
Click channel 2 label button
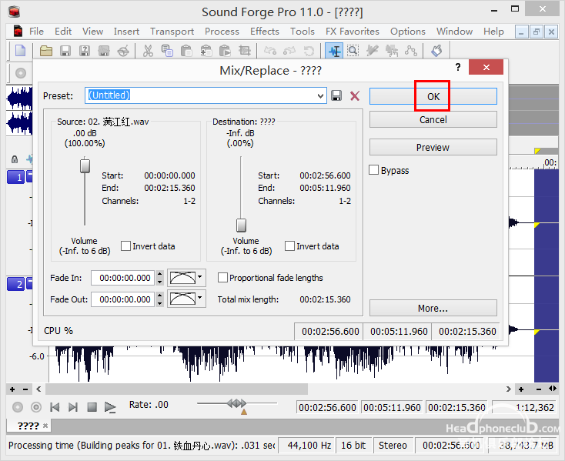tap(16, 284)
